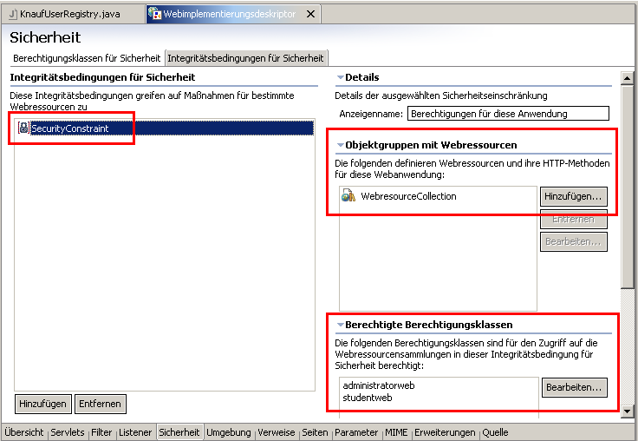The height and width of the screenshot is (441, 638).
Task: Click Bearbeiten... for authorized roles
Action: (x=574, y=387)
